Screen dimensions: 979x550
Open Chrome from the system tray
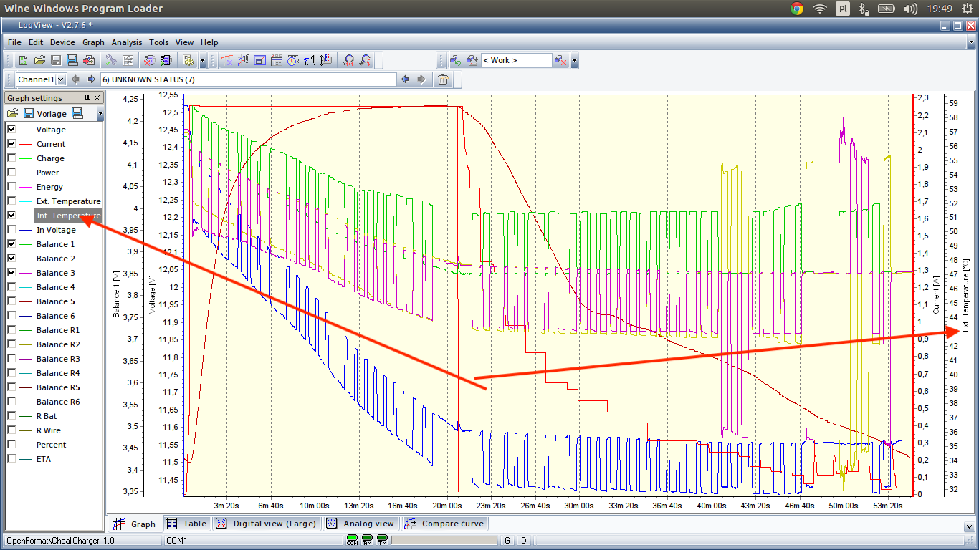[x=797, y=9]
